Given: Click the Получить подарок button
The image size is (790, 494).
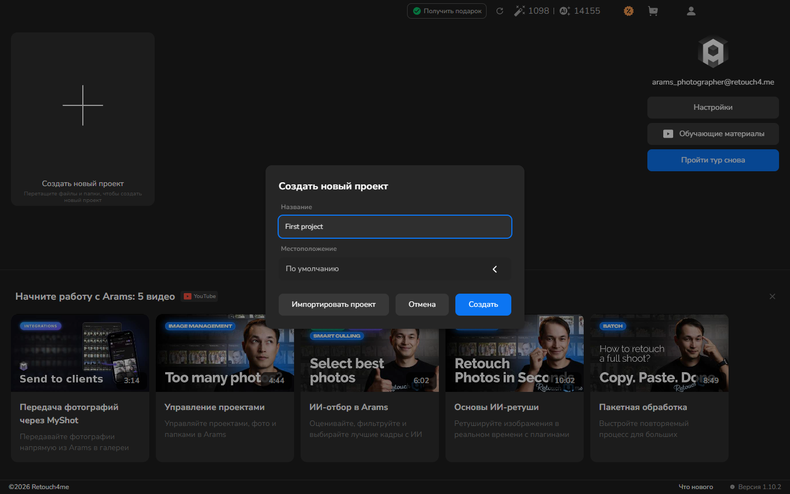Looking at the screenshot, I should [447, 11].
